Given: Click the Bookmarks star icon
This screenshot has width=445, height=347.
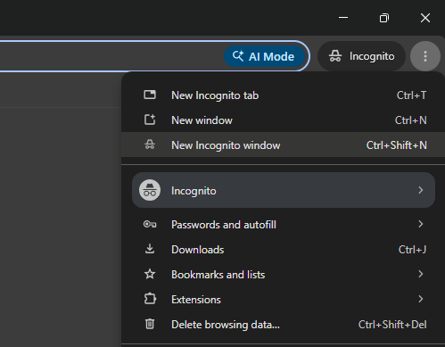Looking at the screenshot, I should coord(150,274).
